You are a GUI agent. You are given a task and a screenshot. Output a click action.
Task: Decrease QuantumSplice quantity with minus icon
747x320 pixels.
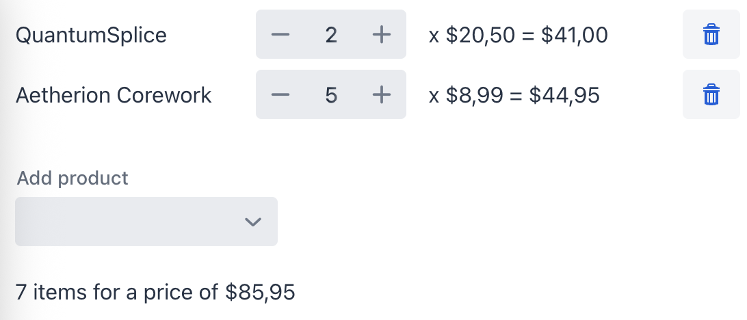(x=280, y=35)
